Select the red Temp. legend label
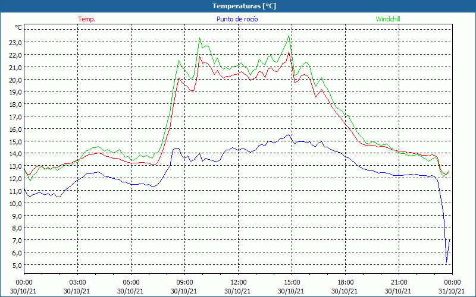476x297 pixels. [87, 19]
